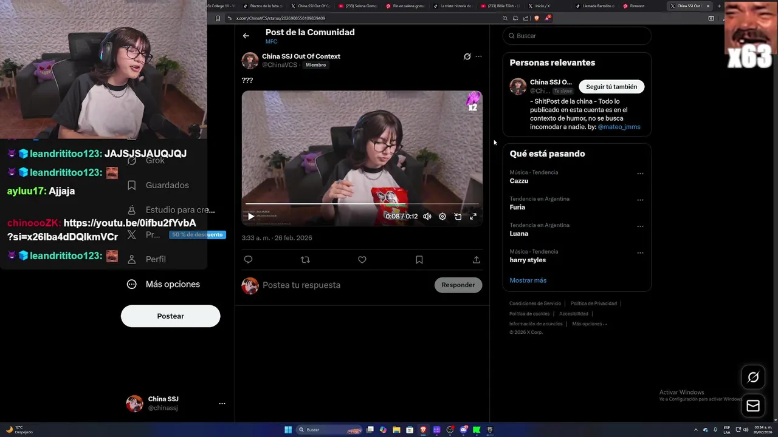The image size is (778, 437).
Task: Open the Grok icon on the ChinaVCS post
Action: pyautogui.click(x=467, y=56)
